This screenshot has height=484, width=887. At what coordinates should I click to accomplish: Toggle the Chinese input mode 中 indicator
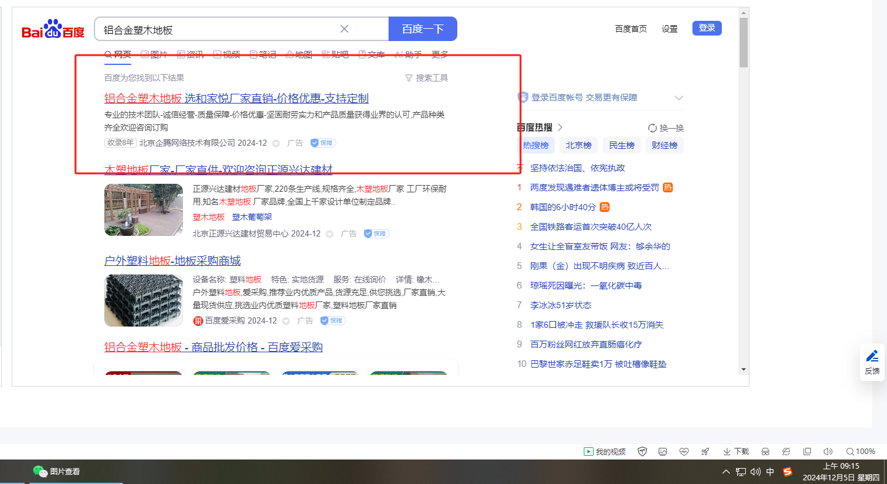click(770, 472)
